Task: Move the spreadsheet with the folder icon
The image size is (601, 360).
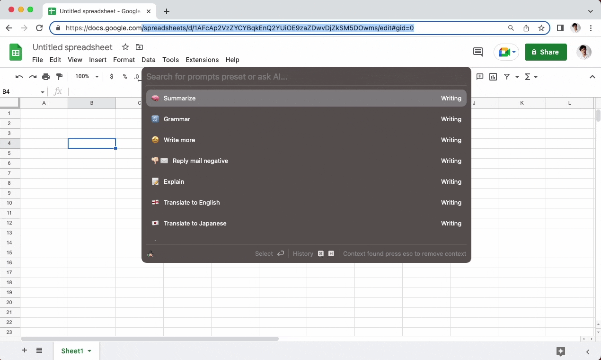Action: pos(139,47)
